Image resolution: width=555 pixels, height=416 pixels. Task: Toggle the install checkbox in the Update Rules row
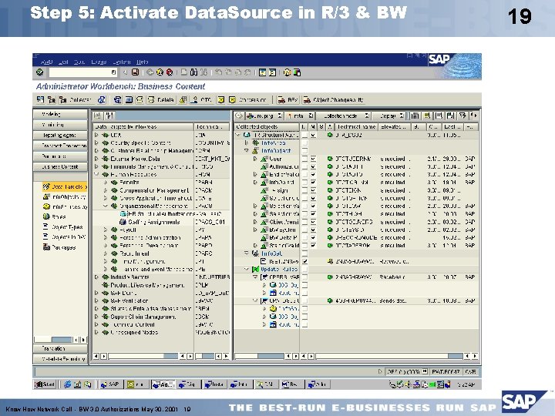pos(304,269)
